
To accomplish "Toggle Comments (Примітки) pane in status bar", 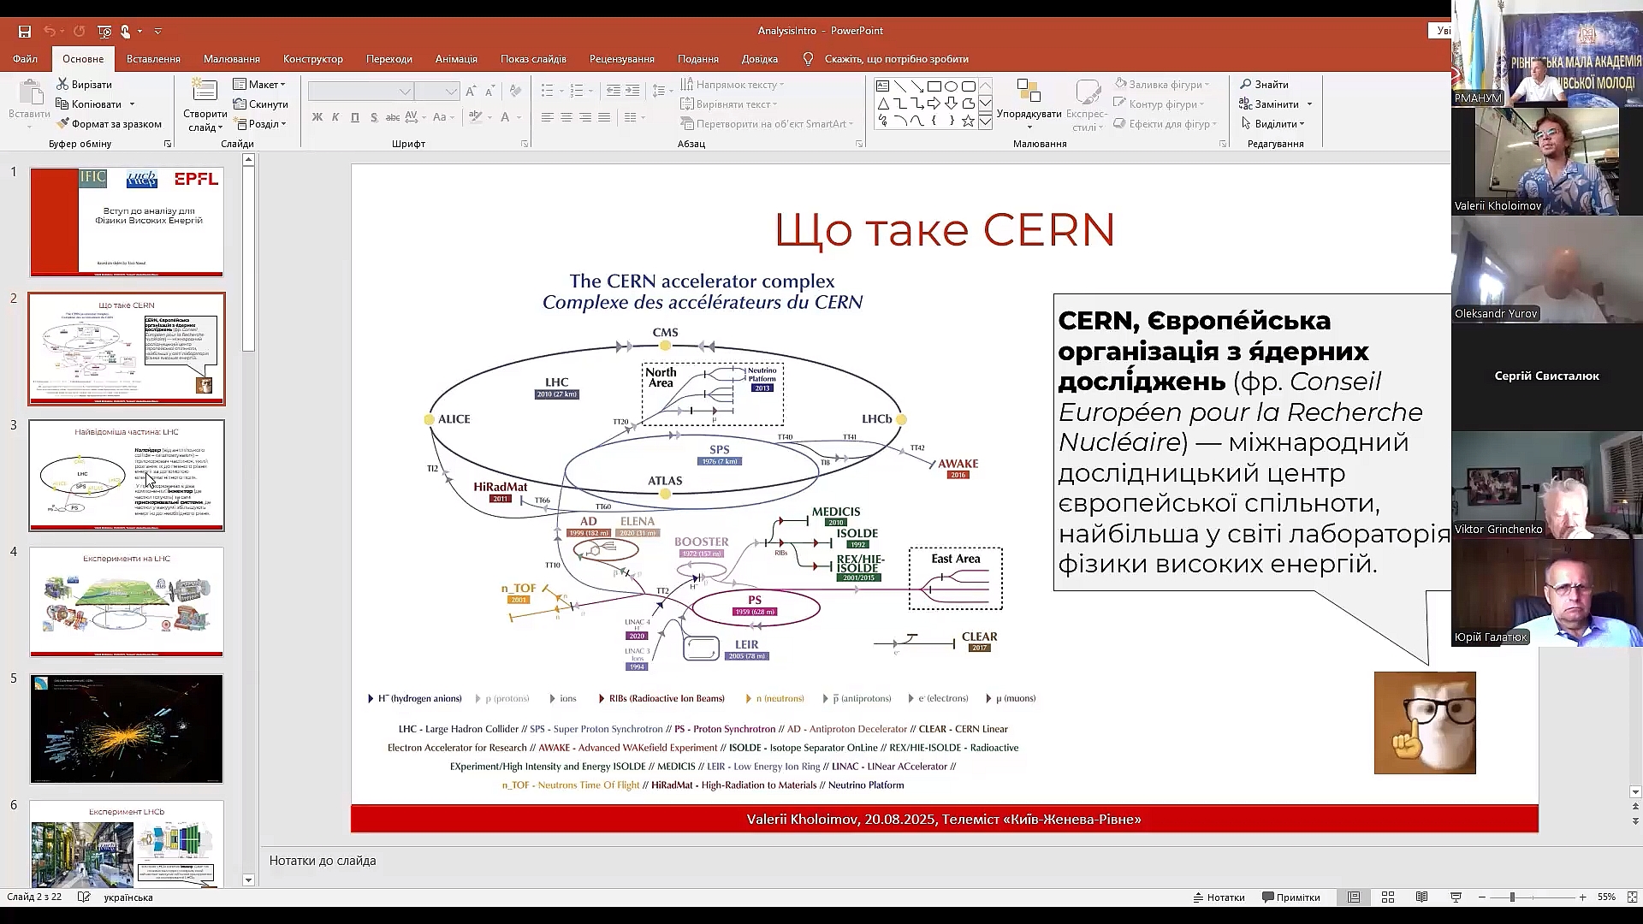I will point(1290,897).
